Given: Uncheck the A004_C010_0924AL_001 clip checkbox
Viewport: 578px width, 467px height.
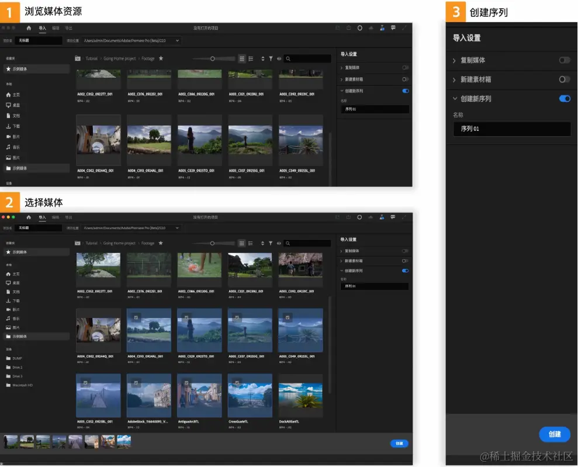Looking at the screenshot, I should (136, 317).
